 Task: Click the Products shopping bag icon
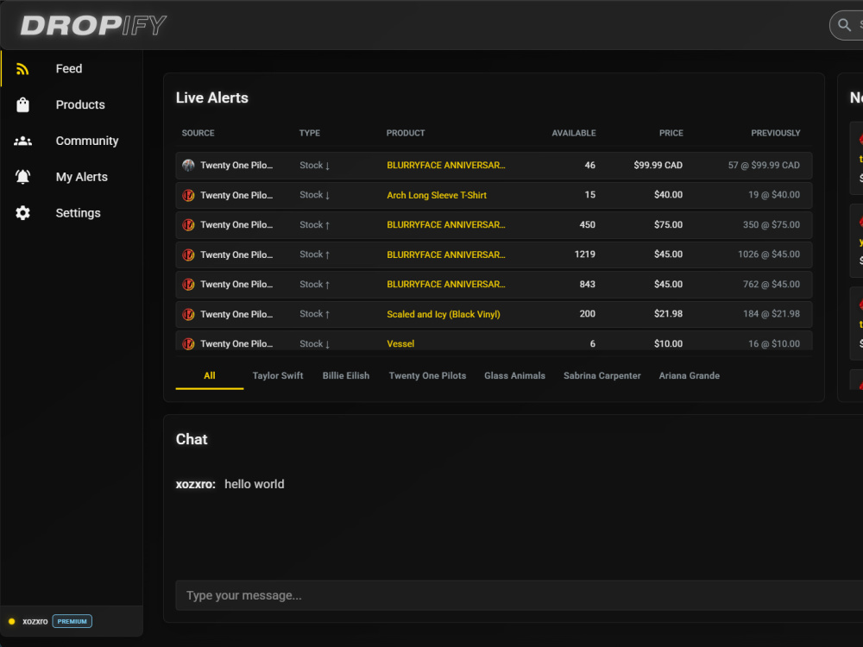[22, 104]
